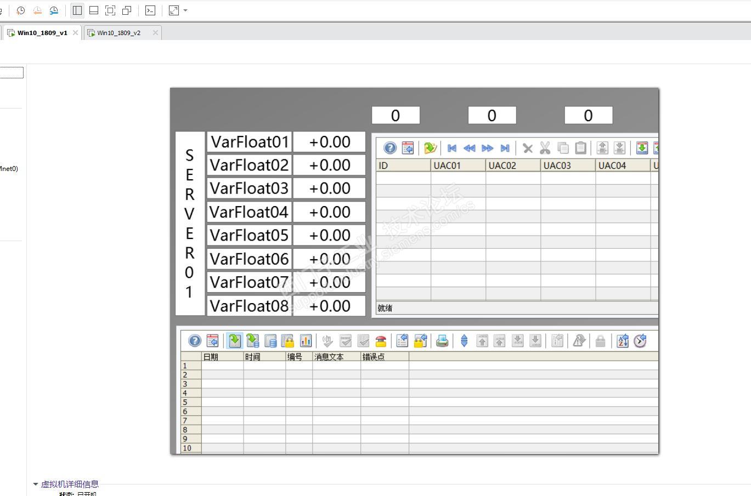Click the 日期 column header
This screenshot has height=496, width=751.
[x=223, y=357]
